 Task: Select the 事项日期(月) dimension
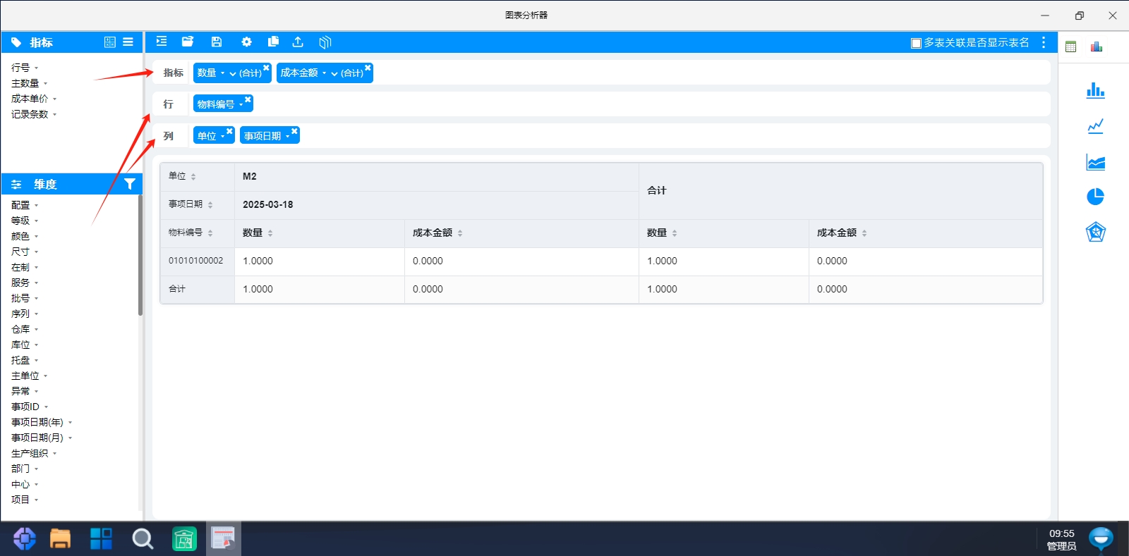pyautogui.click(x=37, y=438)
